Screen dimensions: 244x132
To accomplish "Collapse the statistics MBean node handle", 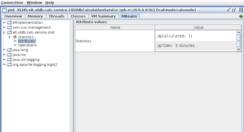I will (x=9, y=37).
